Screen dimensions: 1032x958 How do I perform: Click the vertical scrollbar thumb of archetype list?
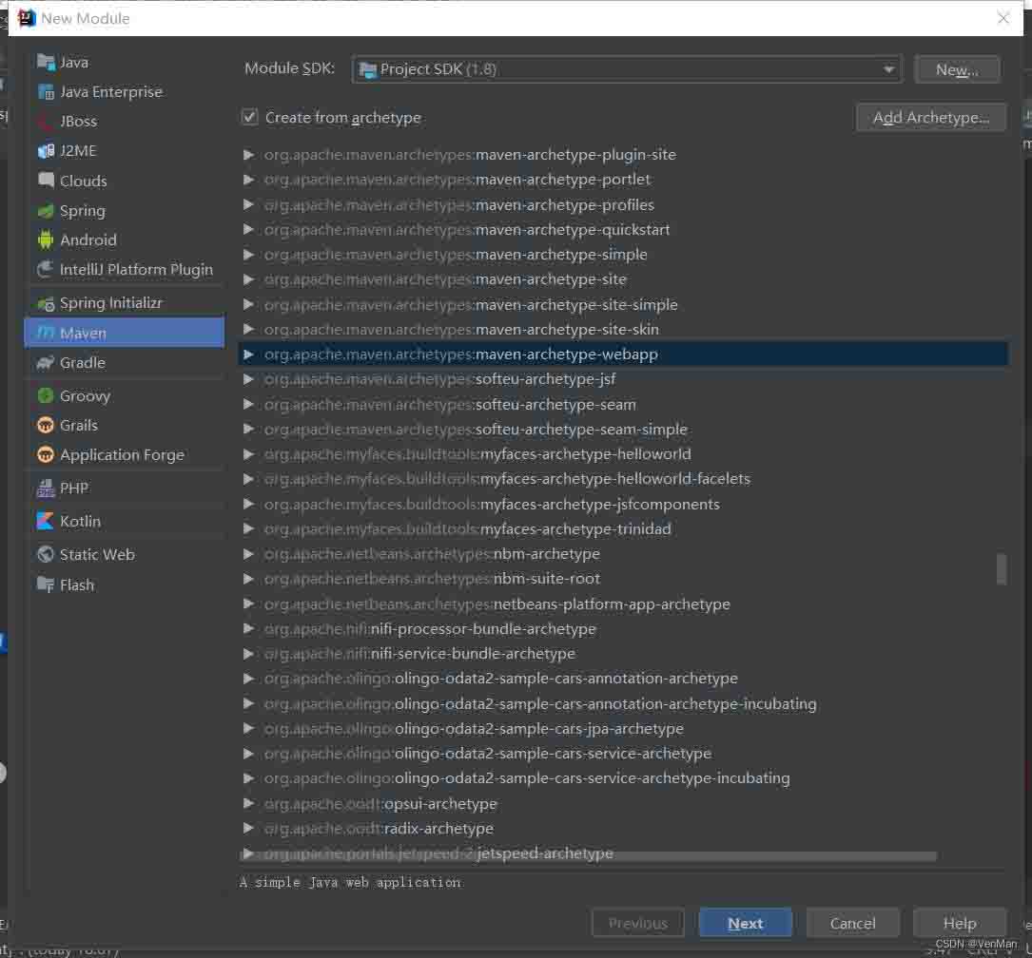pyautogui.click(x=1001, y=568)
